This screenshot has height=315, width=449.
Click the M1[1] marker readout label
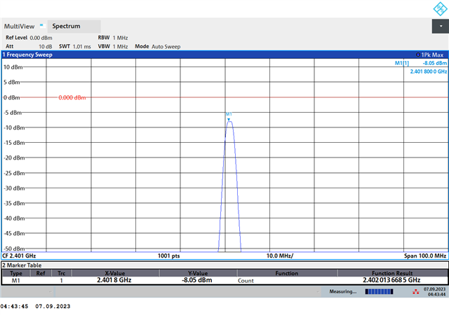pyautogui.click(x=402, y=63)
